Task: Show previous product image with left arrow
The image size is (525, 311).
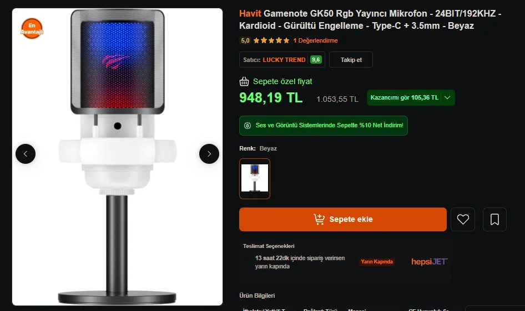Action: 26,154
